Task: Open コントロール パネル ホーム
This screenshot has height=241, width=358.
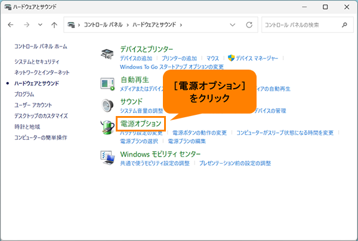Action: 41,46
